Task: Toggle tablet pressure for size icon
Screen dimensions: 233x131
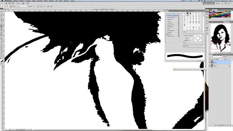Action: [51, 7]
